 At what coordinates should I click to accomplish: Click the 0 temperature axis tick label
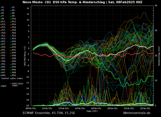(28, 48)
